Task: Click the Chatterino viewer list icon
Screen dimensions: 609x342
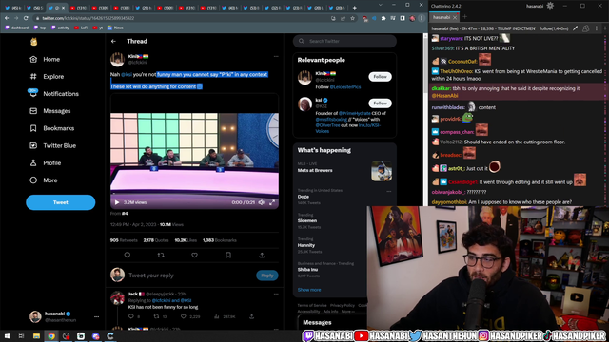Action: pyautogui.click(x=586, y=28)
